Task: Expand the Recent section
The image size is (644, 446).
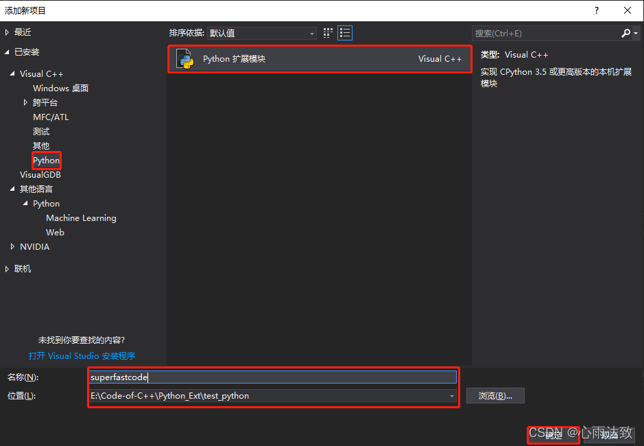Action: tap(7, 32)
